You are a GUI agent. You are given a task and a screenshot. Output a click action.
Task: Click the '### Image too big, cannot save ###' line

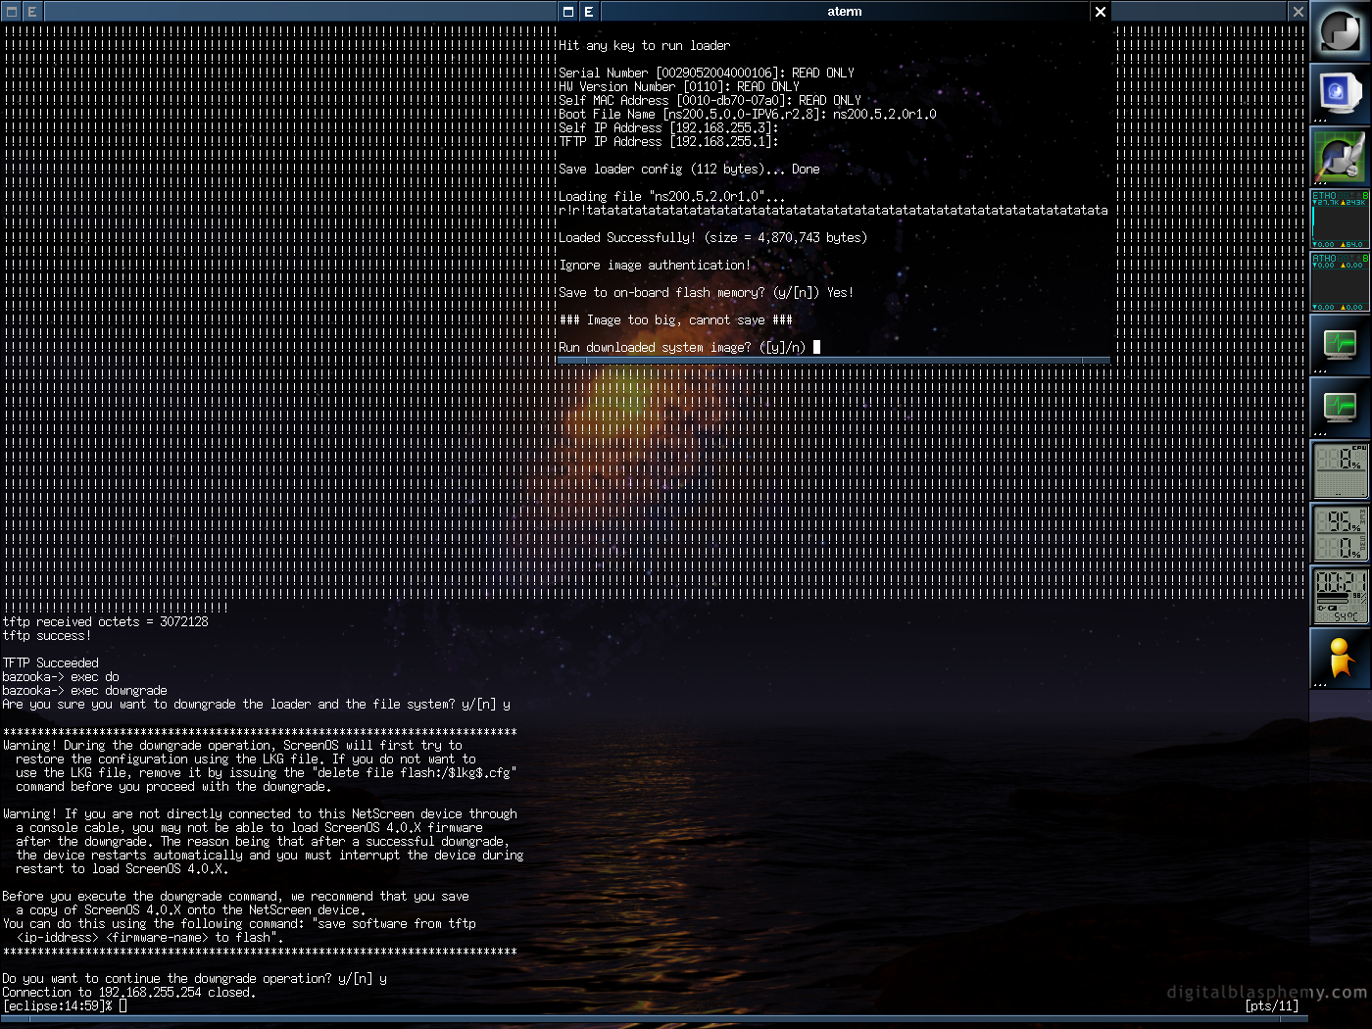pos(675,320)
